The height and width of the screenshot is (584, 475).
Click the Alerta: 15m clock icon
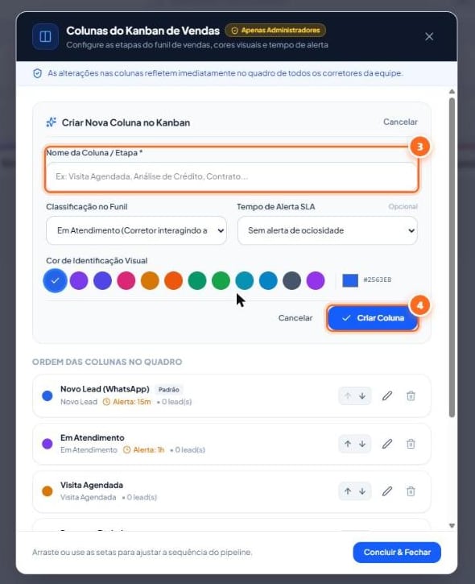[x=106, y=402]
